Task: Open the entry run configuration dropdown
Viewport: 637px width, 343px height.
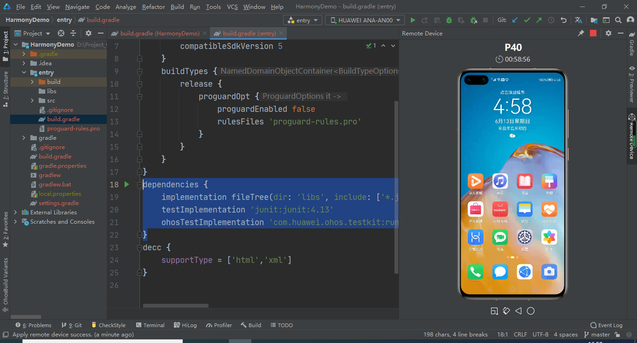Action: 303,20
